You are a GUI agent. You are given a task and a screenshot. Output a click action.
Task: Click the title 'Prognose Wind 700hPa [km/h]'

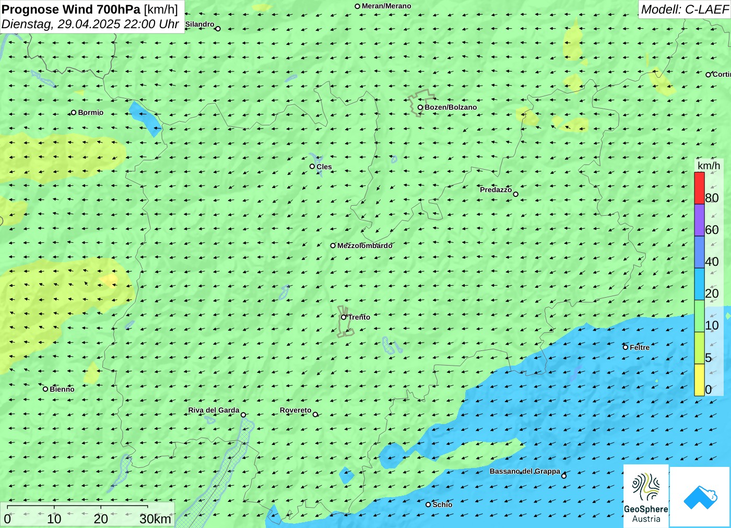pos(90,9)
